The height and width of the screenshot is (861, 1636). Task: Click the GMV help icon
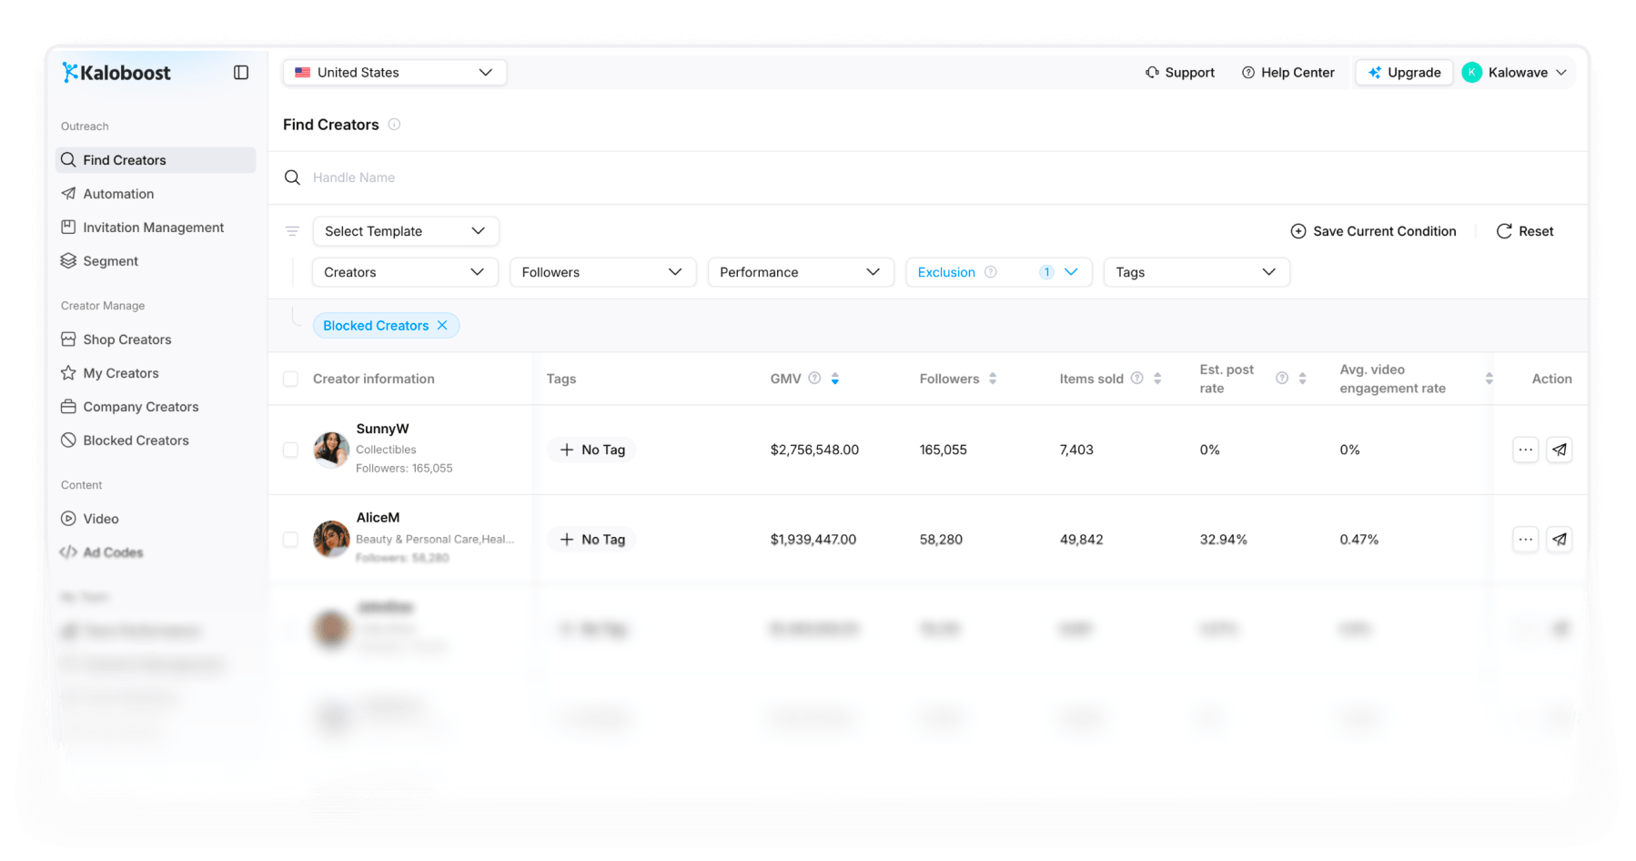point(814,379)
